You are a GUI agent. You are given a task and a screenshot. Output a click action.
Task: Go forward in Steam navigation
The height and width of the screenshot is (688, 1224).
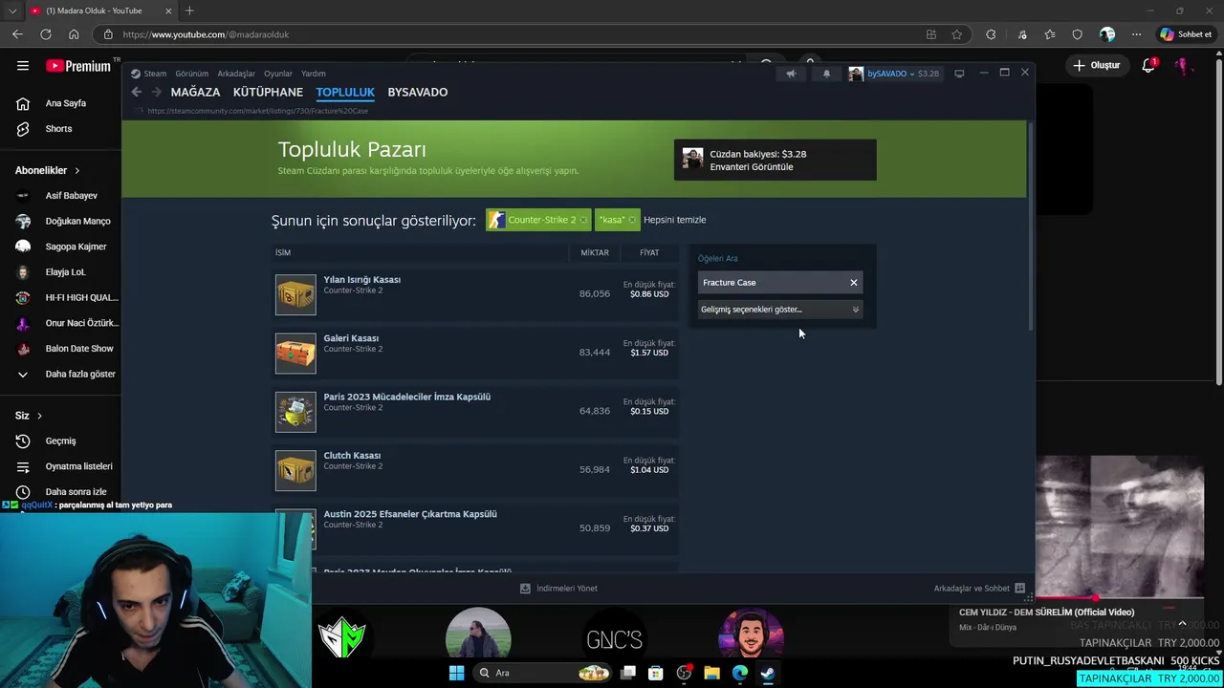[x=156, y=92]
